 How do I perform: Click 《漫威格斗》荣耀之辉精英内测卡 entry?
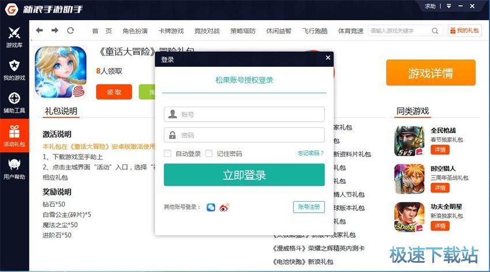pyautogui.click(x=318, y=248)
